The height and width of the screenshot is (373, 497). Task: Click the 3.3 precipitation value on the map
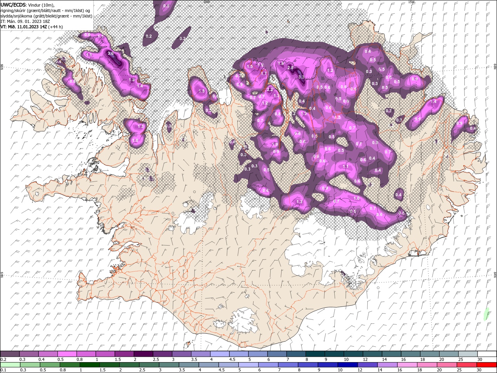301,77
